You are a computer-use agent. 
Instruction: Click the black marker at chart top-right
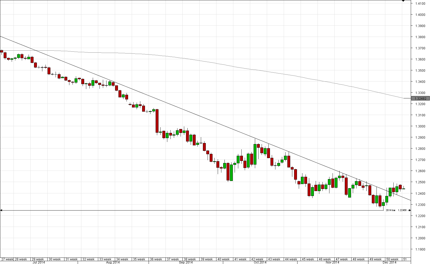point(403,1)
